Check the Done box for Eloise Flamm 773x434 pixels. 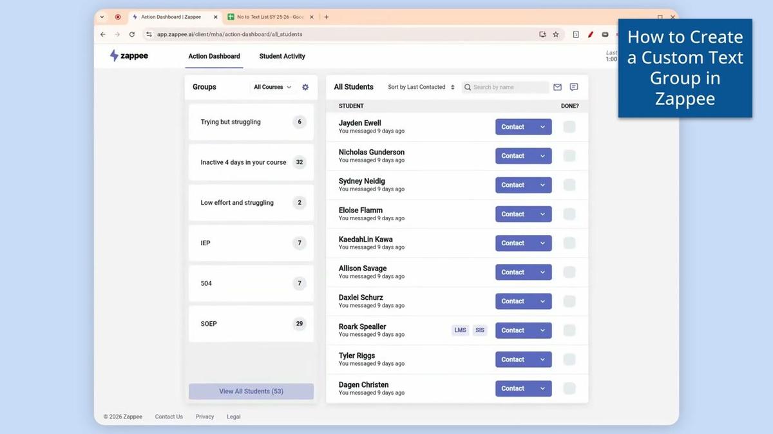coord(569,214)
